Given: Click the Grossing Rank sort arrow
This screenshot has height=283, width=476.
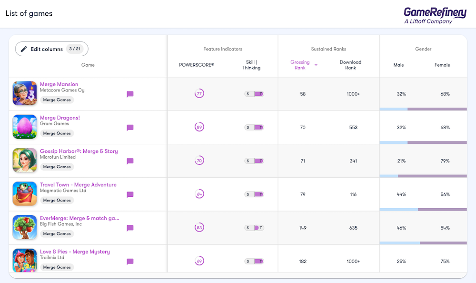Looking at the screenshot, I should tap(316, 65).
